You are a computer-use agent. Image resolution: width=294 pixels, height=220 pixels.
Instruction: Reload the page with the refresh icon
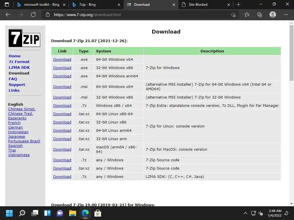coord(33,15)
